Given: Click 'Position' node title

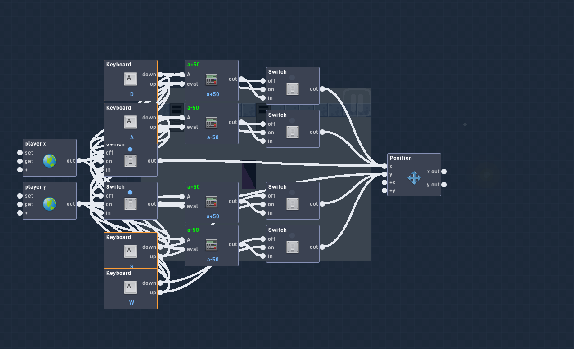Looking at the screenshot, I should tap(401, 158).
